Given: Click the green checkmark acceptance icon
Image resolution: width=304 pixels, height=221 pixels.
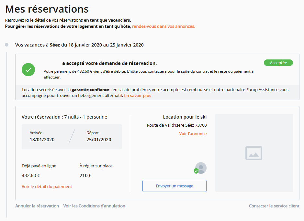Looking at the screenshot, I should pyautogui.click(x=28, y=69).
